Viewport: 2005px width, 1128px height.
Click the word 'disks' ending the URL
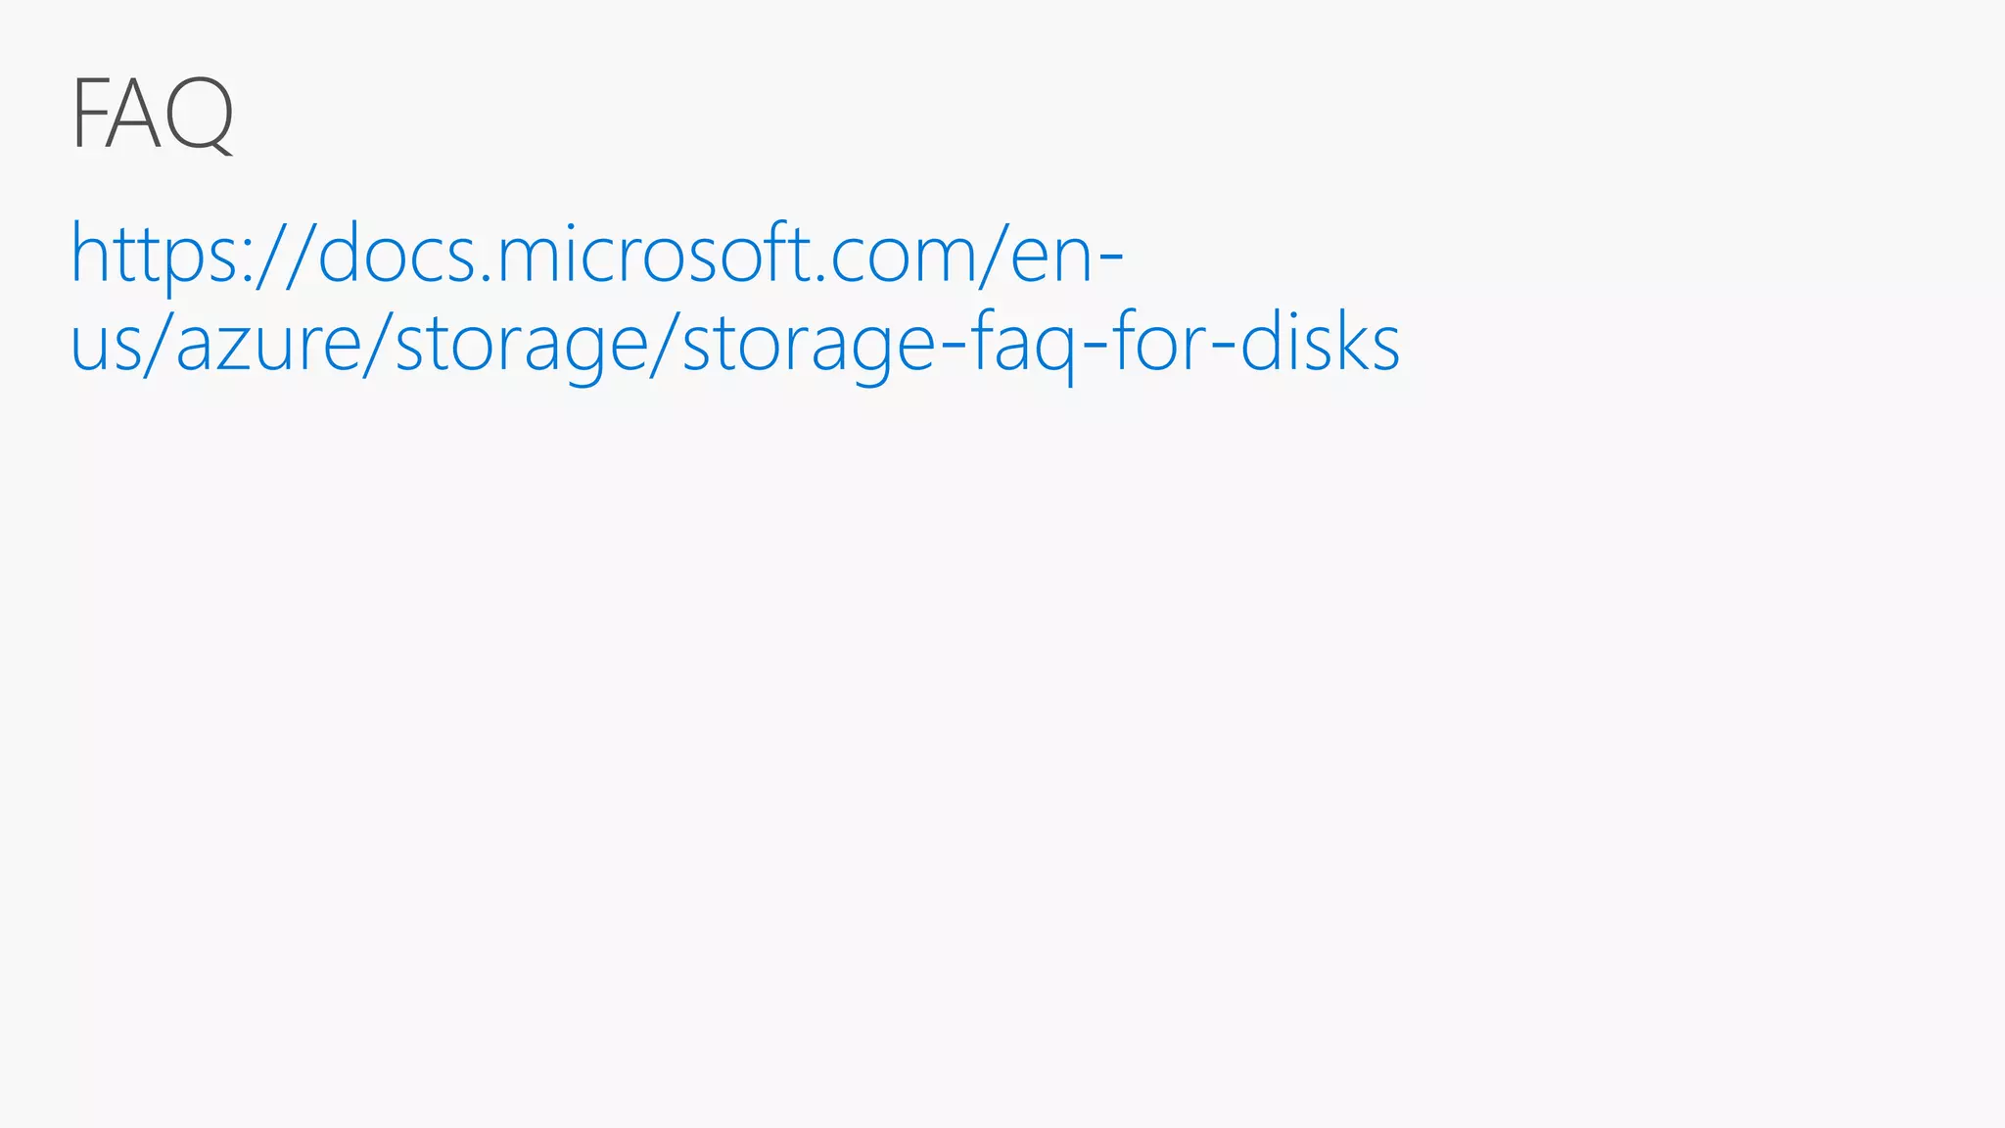tap(1320, 344)
